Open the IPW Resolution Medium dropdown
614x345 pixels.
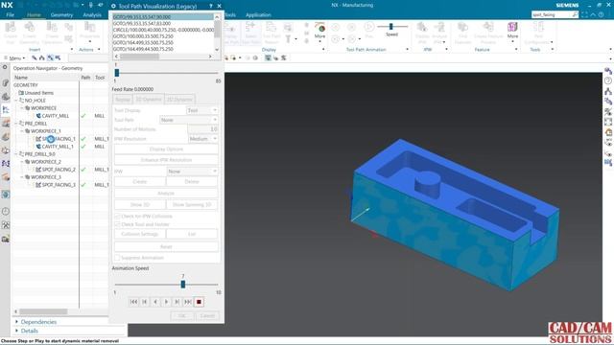pyautogui.click(x=202, y=139)
